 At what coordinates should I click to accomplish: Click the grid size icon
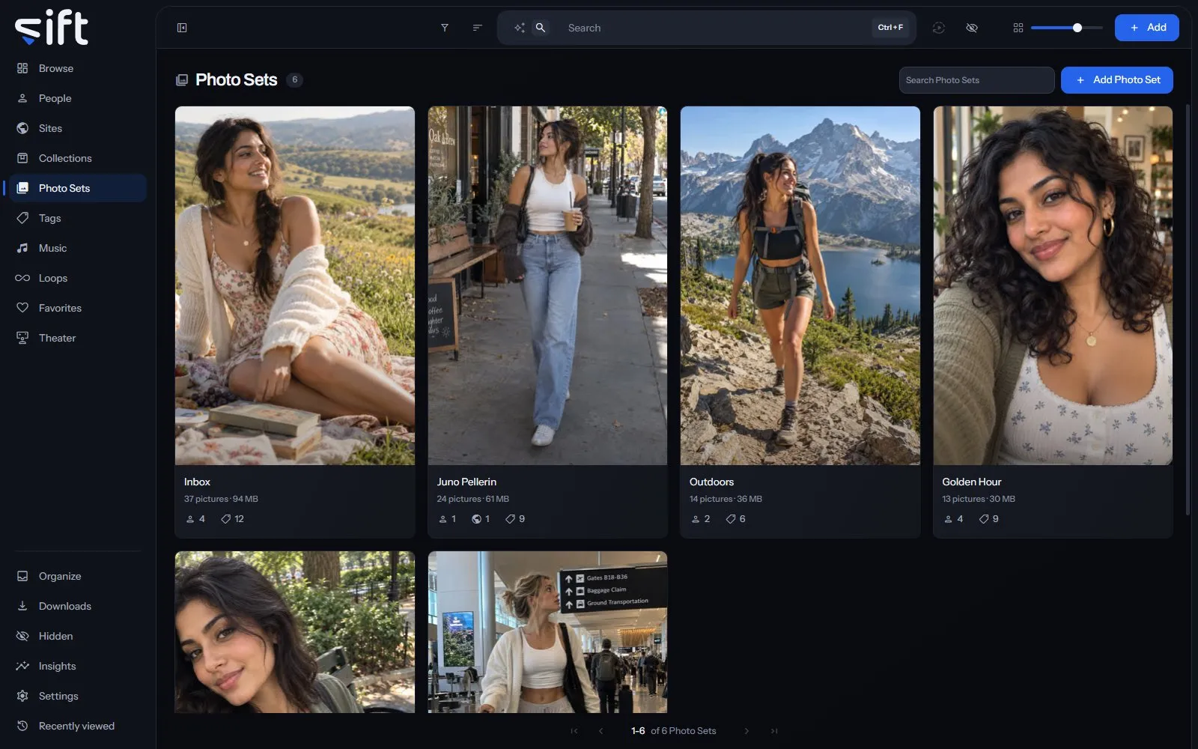click(1018, 28)
